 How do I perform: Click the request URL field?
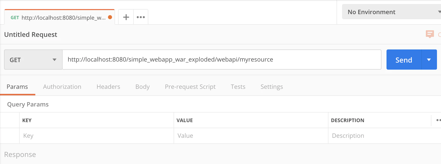tap(222, 60)
